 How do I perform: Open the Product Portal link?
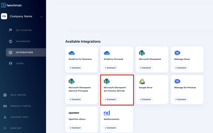[21, 106]
